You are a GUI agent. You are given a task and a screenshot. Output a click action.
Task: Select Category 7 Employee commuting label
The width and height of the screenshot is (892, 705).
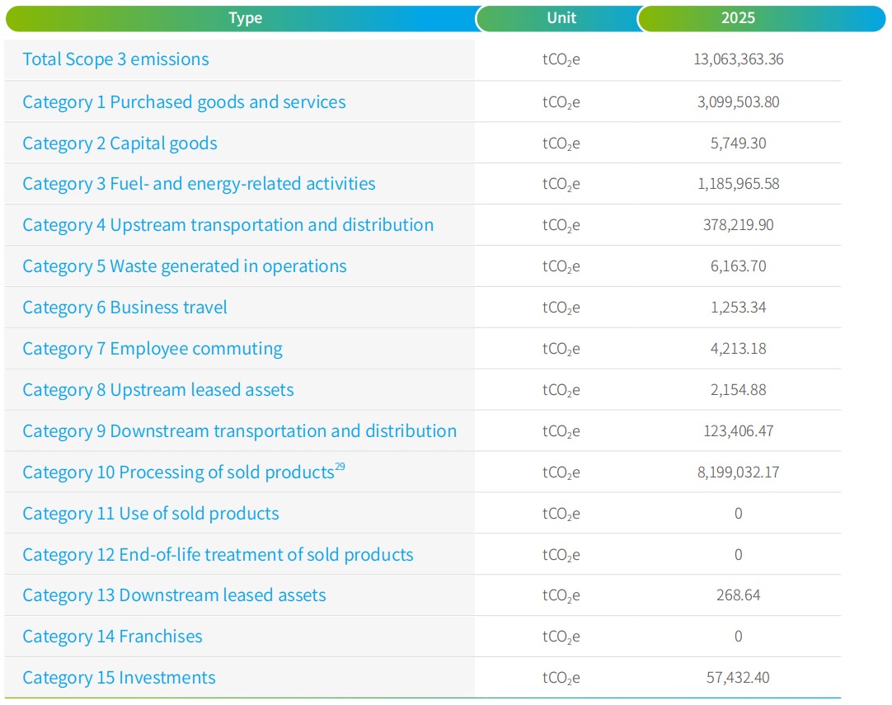tap(152, 350)
